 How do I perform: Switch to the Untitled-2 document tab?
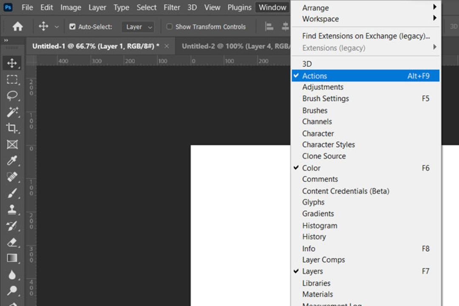click(x=235, y=46)
